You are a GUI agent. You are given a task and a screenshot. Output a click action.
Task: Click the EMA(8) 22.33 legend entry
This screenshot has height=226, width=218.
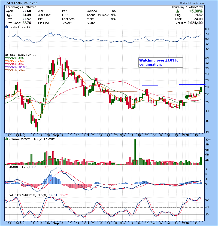[x=15, y=61]
